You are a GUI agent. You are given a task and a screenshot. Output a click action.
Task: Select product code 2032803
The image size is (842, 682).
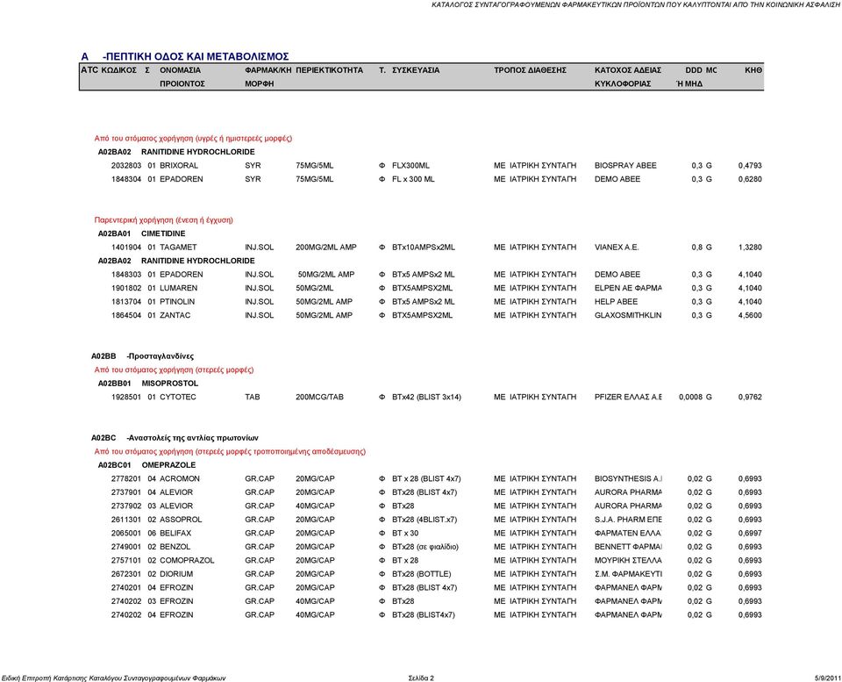click(126, 166)
